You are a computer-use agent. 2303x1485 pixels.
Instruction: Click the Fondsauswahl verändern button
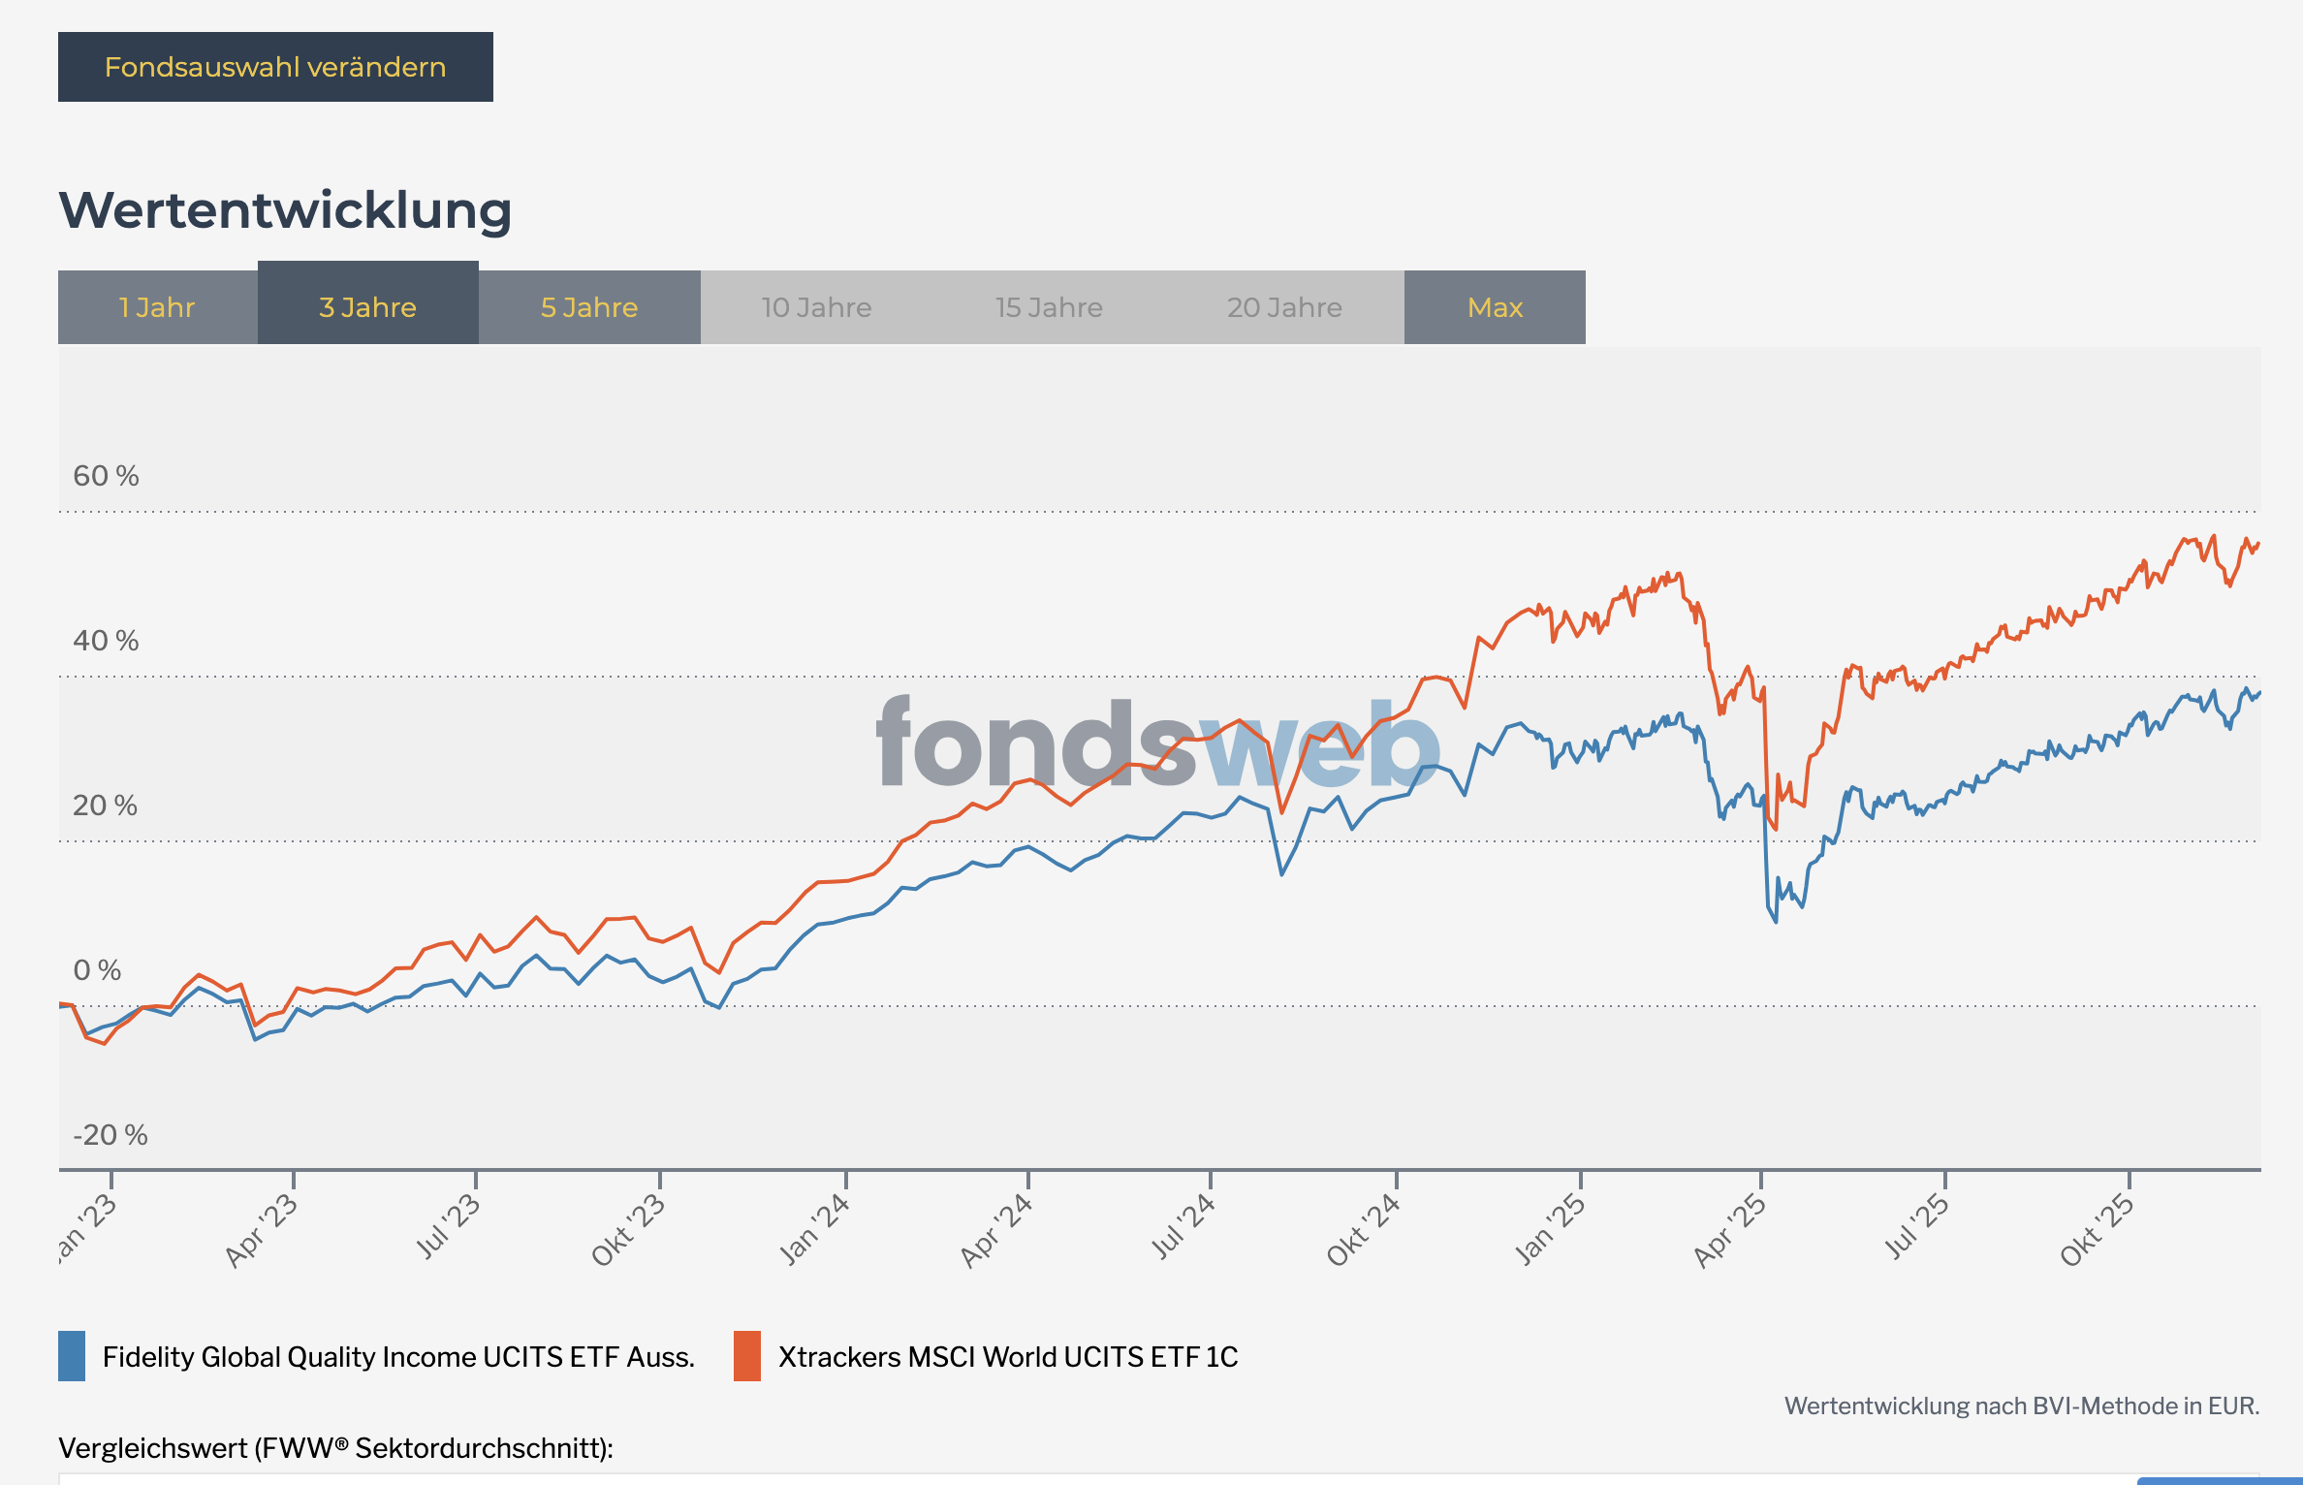(x=275, y=67)
